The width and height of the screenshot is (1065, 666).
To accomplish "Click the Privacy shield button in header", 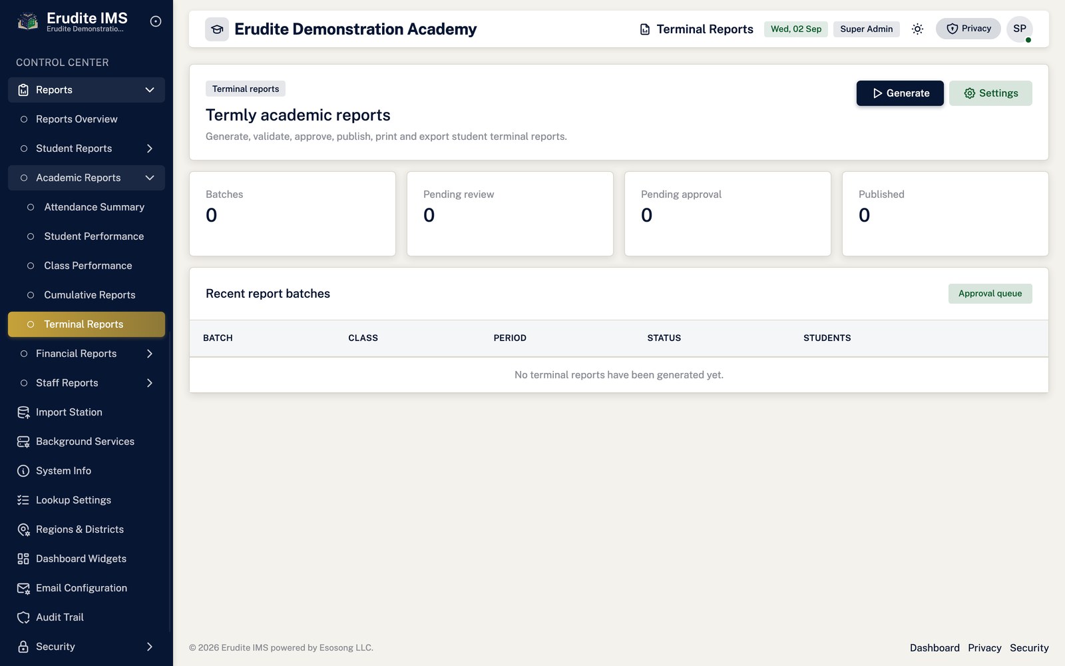I will click(x=968, y=29).
